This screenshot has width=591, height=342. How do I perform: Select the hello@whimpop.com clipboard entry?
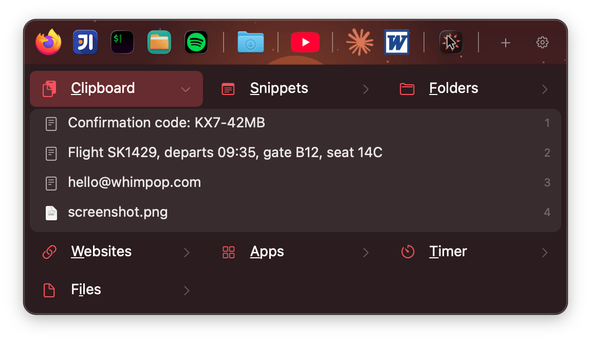coord(295,183)
